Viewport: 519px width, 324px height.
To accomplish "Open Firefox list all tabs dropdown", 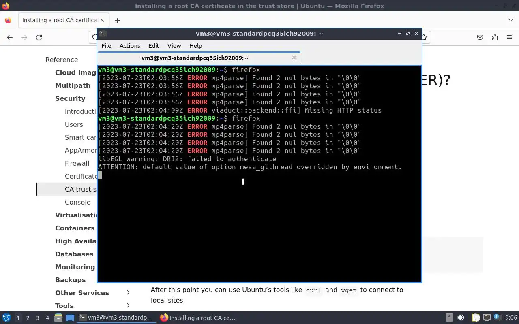I will point(510,20).
